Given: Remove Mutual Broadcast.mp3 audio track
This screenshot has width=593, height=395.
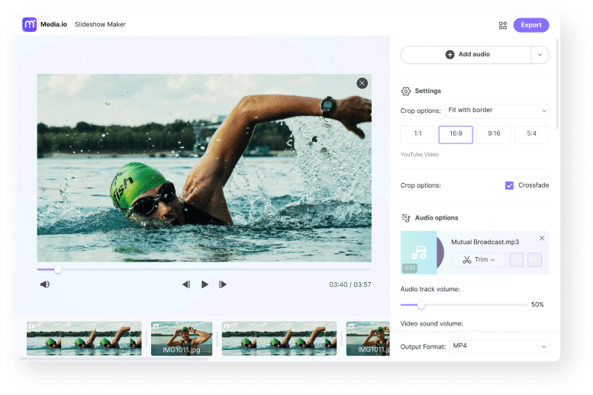Looking at the screenshot, I should tap(542, 239).
